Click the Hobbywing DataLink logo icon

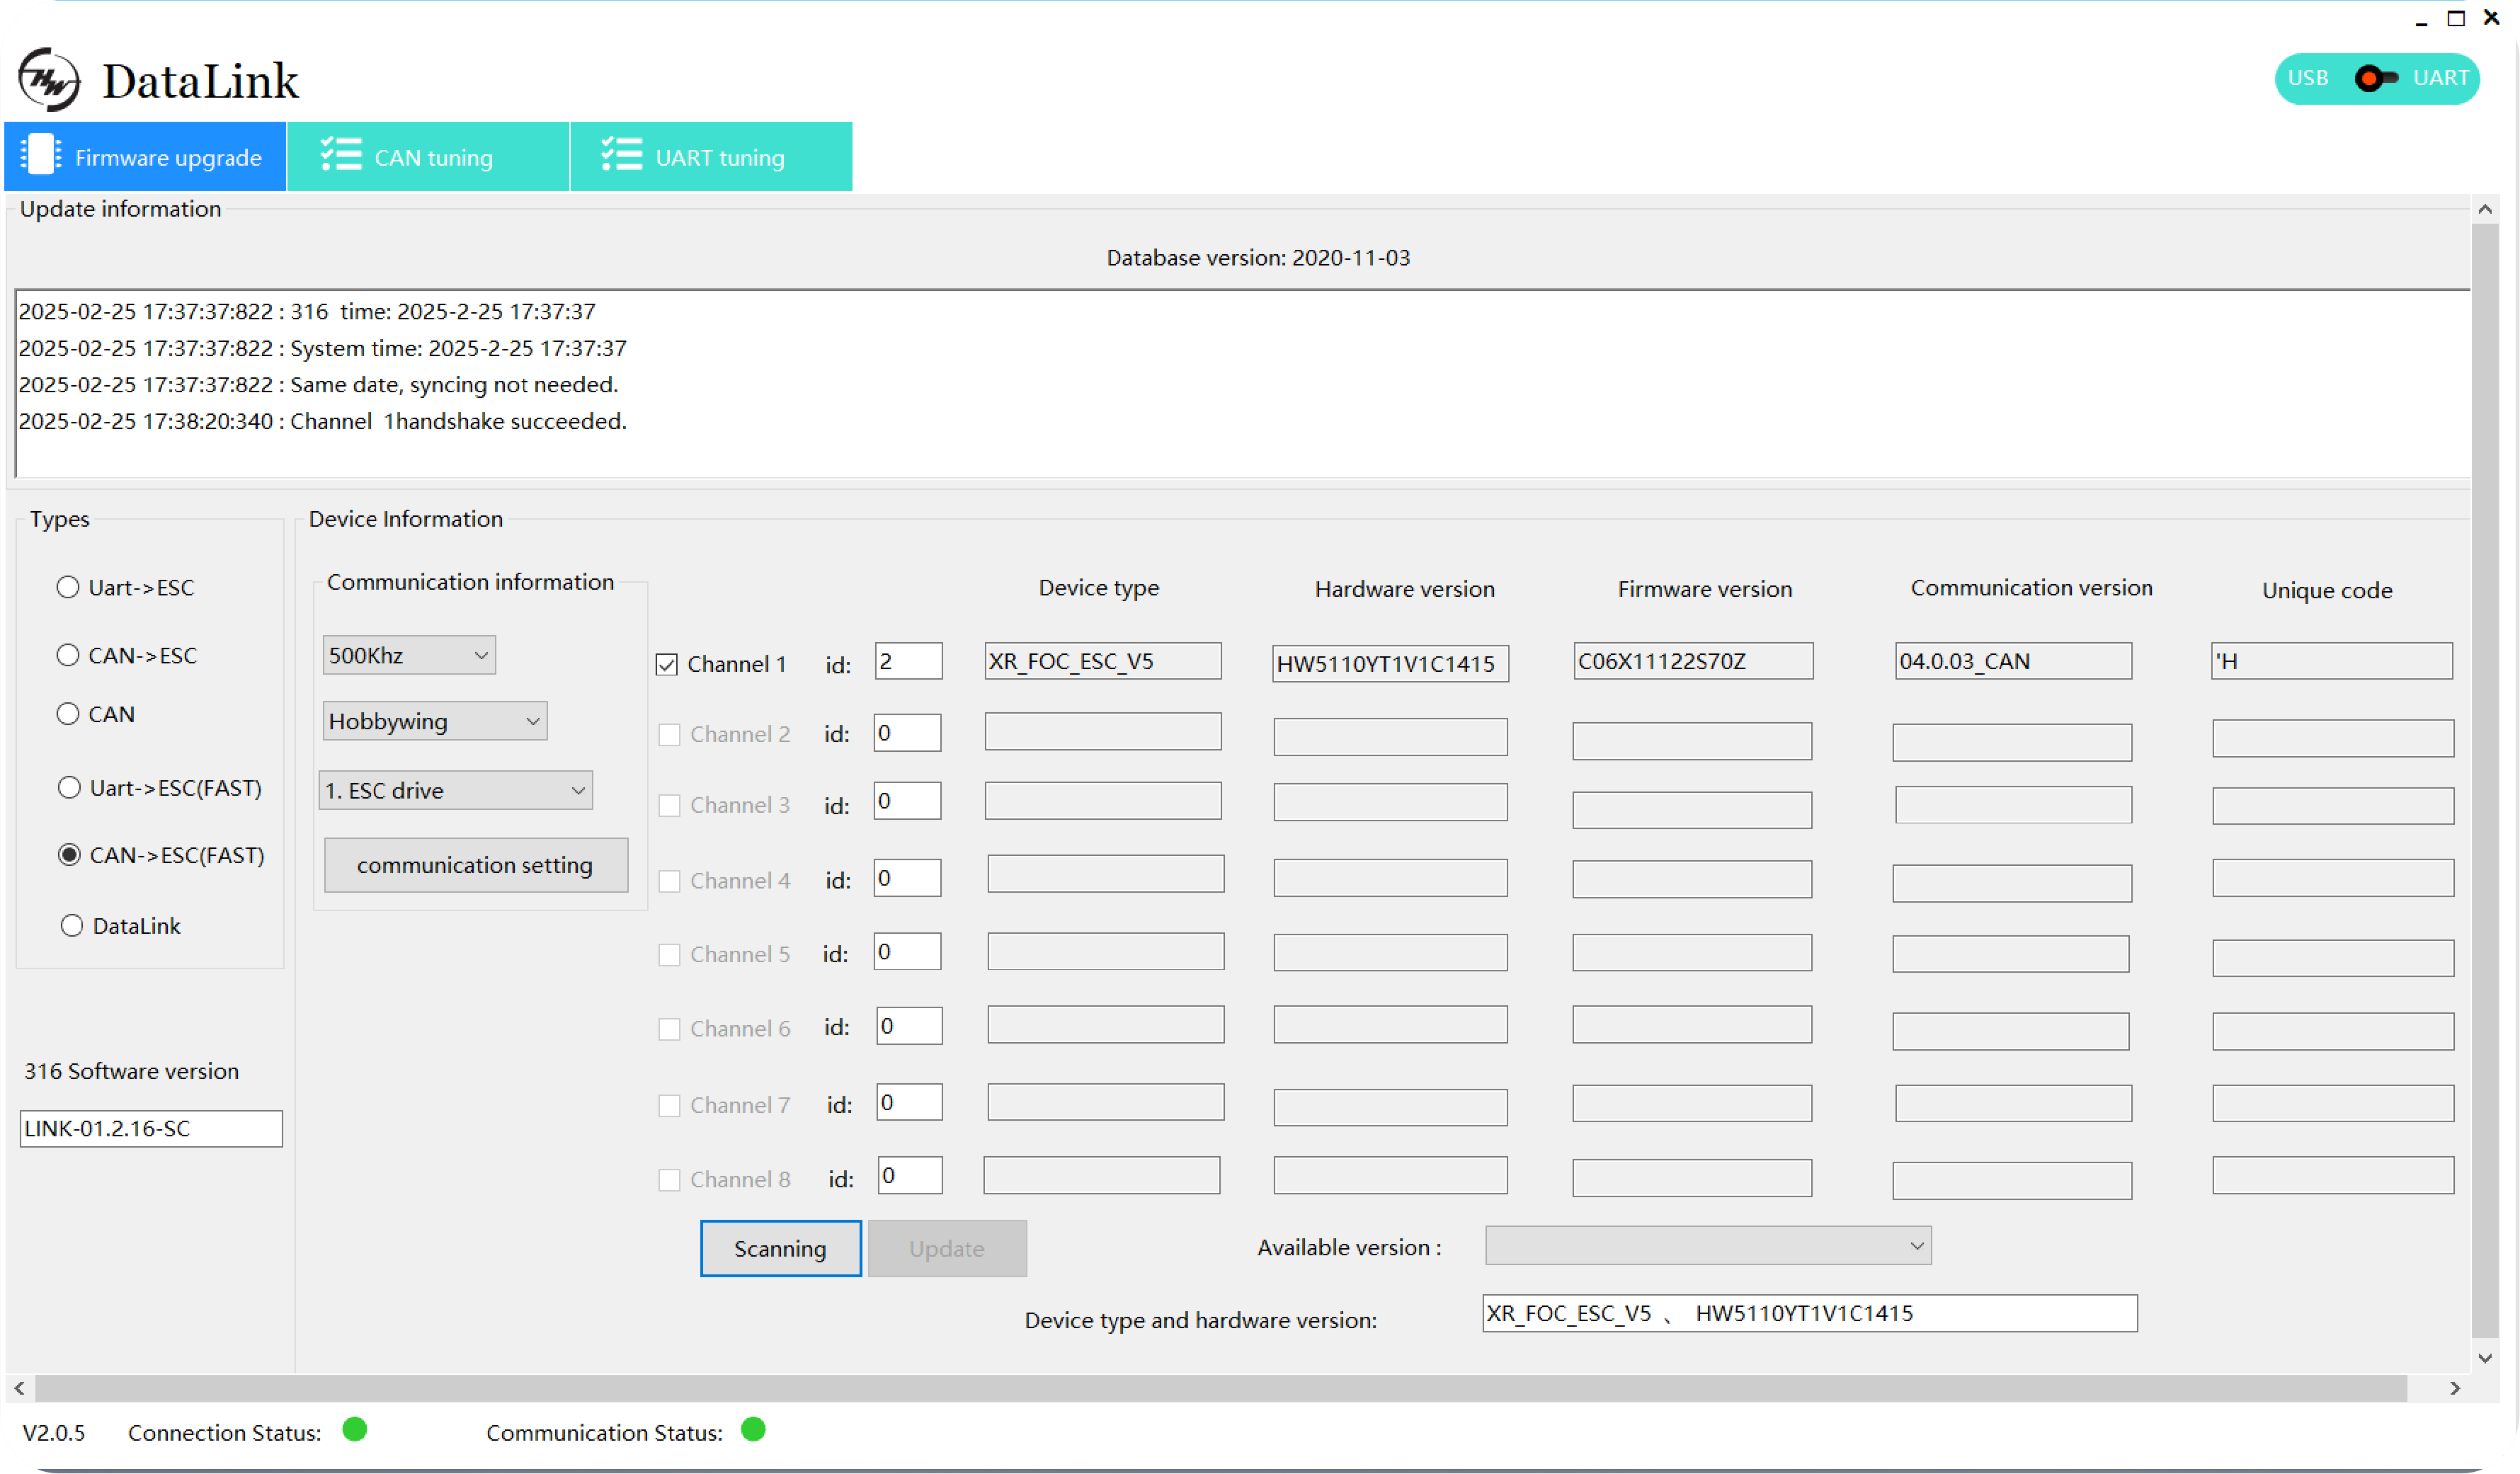click(49, 79)
